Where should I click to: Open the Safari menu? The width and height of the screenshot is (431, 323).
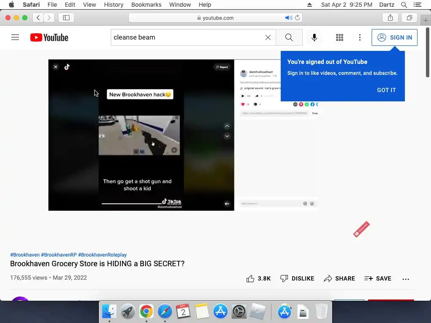tap(31, 5)
